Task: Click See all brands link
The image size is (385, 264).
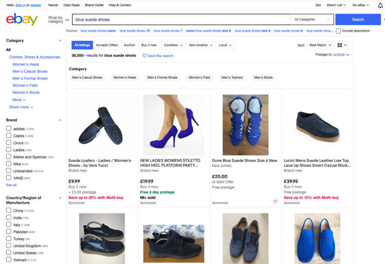Action: coord(11,185)
